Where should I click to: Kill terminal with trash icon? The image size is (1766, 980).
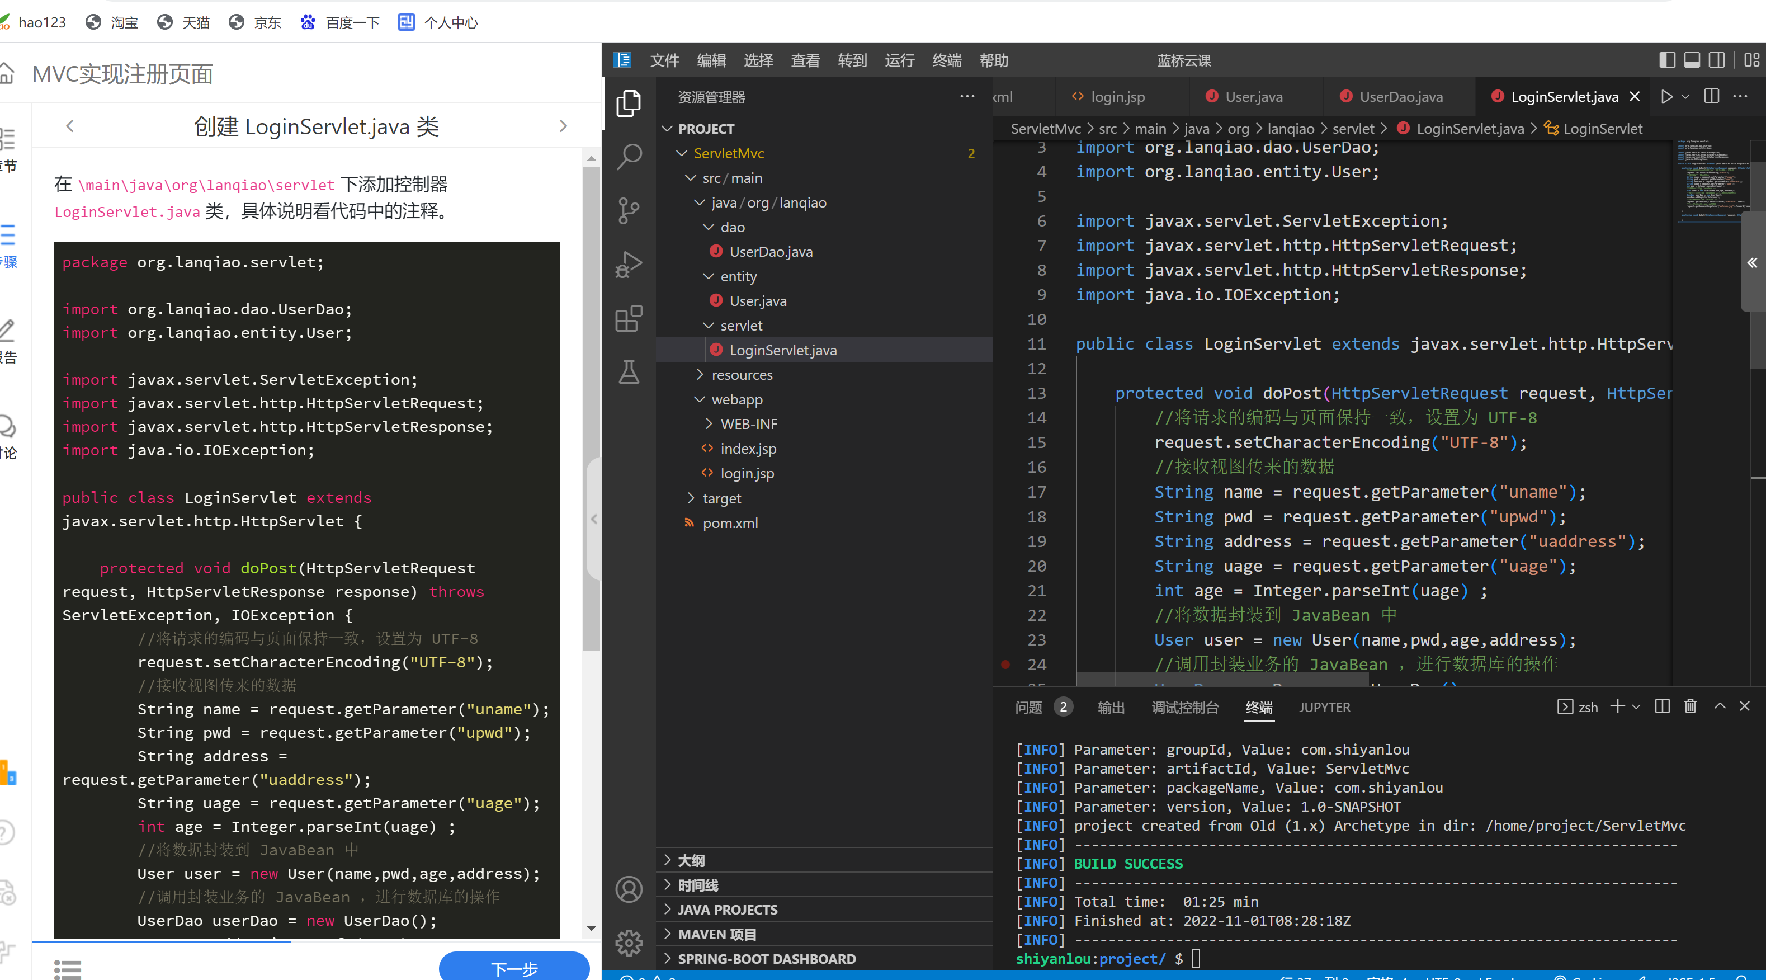(1691, 706)
